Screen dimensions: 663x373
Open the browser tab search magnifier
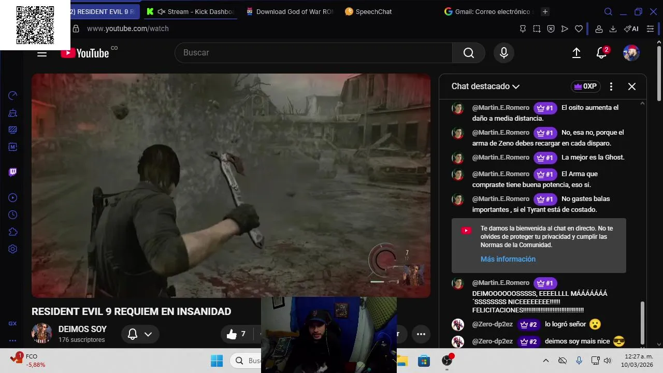[608, 11]
